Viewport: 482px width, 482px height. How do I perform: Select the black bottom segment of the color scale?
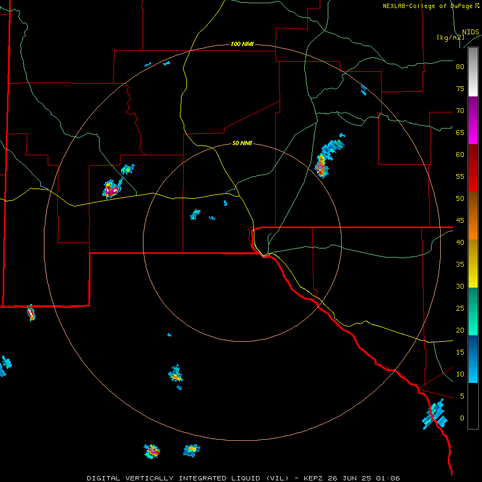[x=473, y=406]
